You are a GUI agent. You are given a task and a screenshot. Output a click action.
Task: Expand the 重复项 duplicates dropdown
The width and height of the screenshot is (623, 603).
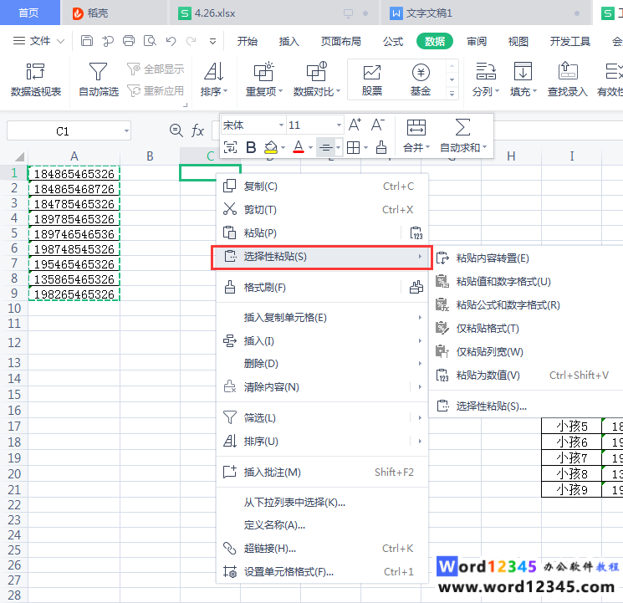pyautogui.click(x=280, y=91)
